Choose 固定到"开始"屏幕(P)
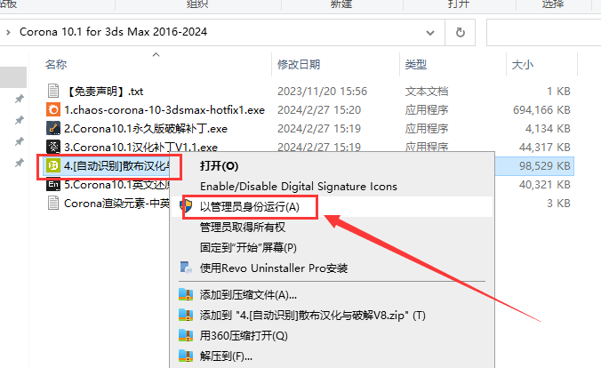Image resolution: width=601 pixels, height=368 pixels. [248, 247]
